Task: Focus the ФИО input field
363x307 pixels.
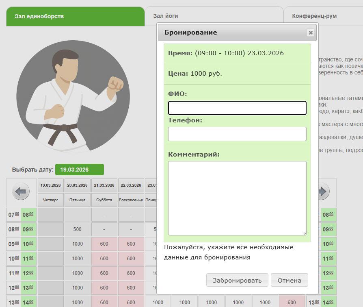Action: point(237,108)
